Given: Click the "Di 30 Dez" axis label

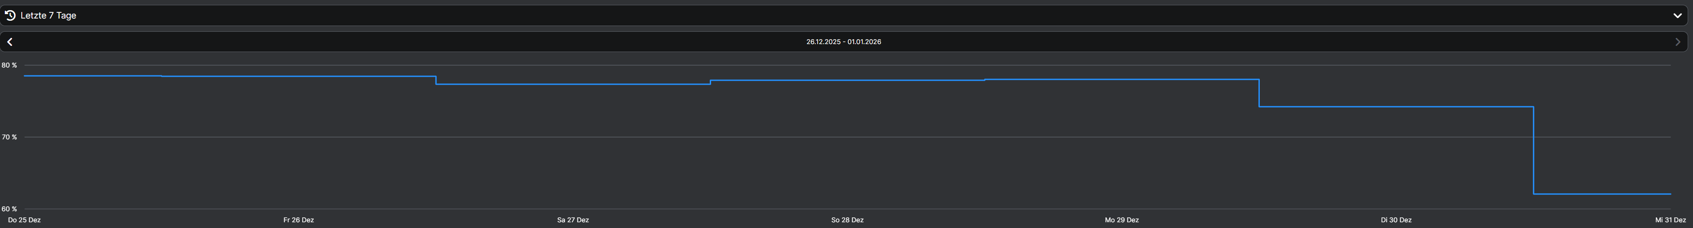Looking at the screenshot, I should pyautogui.click(x=1396, y=220).
